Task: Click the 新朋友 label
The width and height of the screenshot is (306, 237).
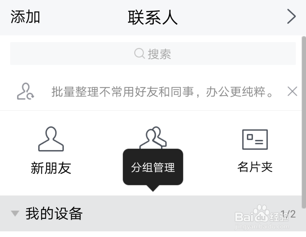Action: (x=51, y=168)
